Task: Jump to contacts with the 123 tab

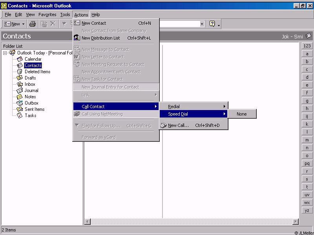Action: [x=307, y=46]
